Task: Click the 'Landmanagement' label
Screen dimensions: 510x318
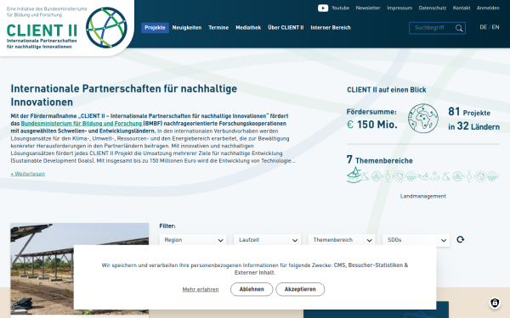Action: [x=422, y=196]
